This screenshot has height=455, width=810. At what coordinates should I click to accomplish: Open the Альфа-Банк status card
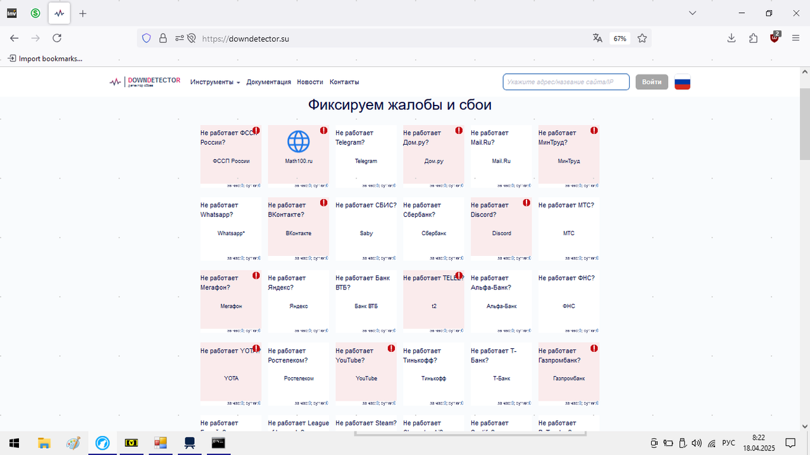pos(501,301)
